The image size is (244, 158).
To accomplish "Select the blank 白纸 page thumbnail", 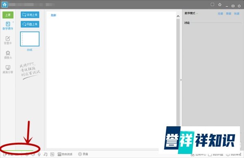I will click(30, 39).
